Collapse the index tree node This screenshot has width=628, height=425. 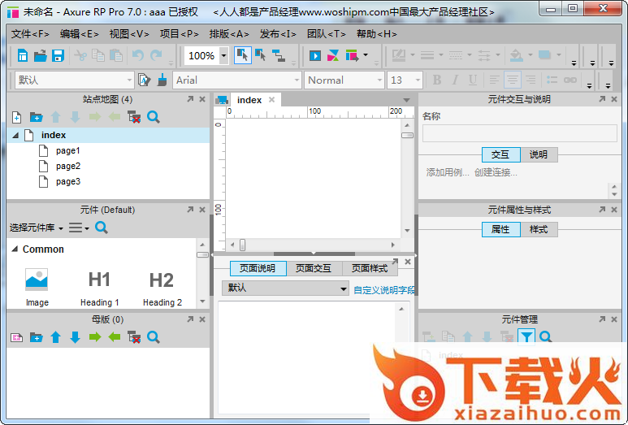point(15,136)
